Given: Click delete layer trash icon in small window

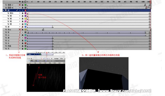Looking at the screenshot, I should (31, 59).
